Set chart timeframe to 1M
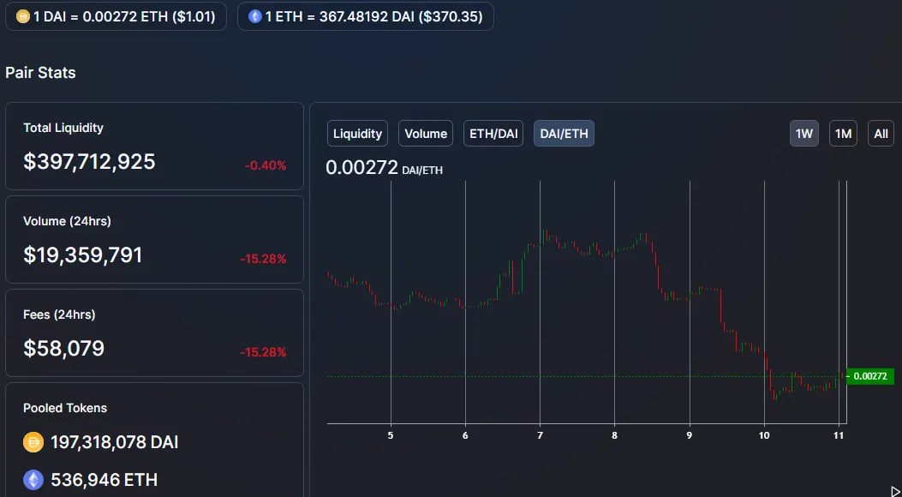Viewport: 902px width, 497px height. coord(844,134)
